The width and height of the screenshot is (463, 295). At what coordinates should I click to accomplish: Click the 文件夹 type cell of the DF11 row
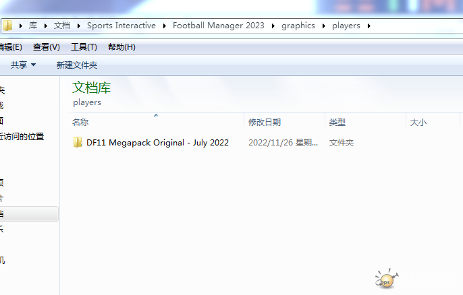342,143
